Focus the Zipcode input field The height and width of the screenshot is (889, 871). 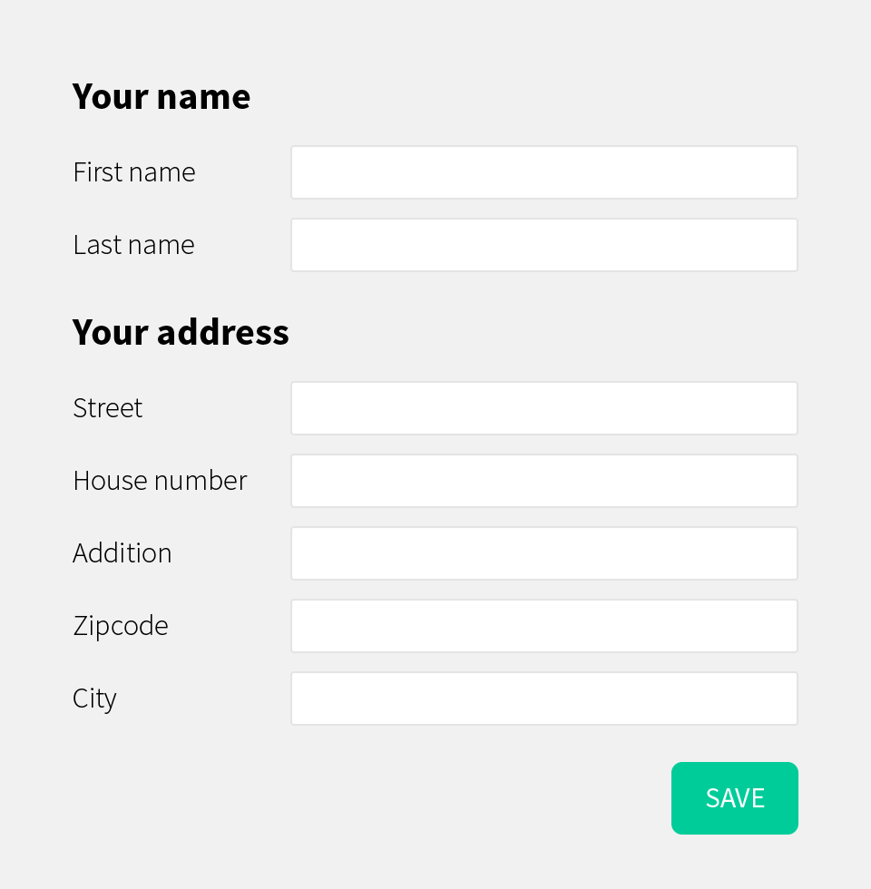[x=544, y=626]
